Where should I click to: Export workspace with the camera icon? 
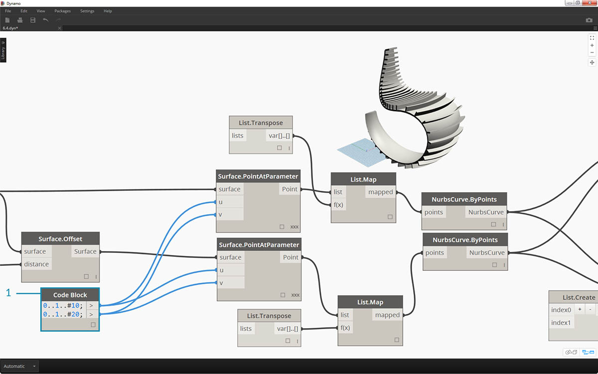pos(589,20)
